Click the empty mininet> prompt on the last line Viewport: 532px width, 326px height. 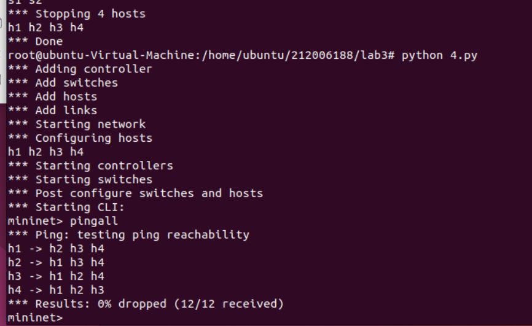[x=35, y=317]
